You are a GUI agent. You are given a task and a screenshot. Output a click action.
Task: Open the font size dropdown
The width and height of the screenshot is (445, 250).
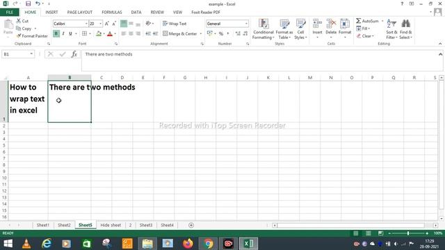[100, 24]
